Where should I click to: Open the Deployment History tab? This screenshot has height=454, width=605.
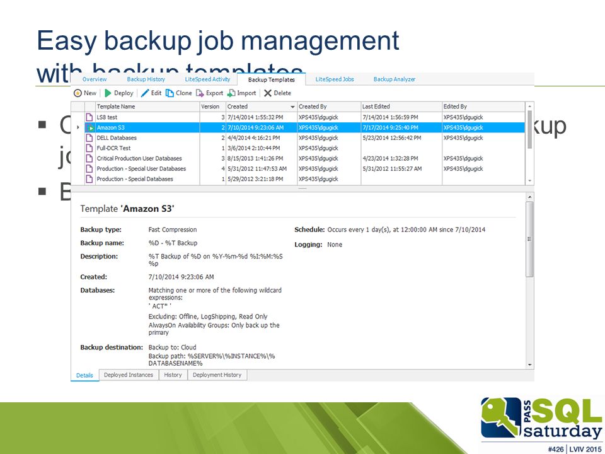click(x=217, y=375)
